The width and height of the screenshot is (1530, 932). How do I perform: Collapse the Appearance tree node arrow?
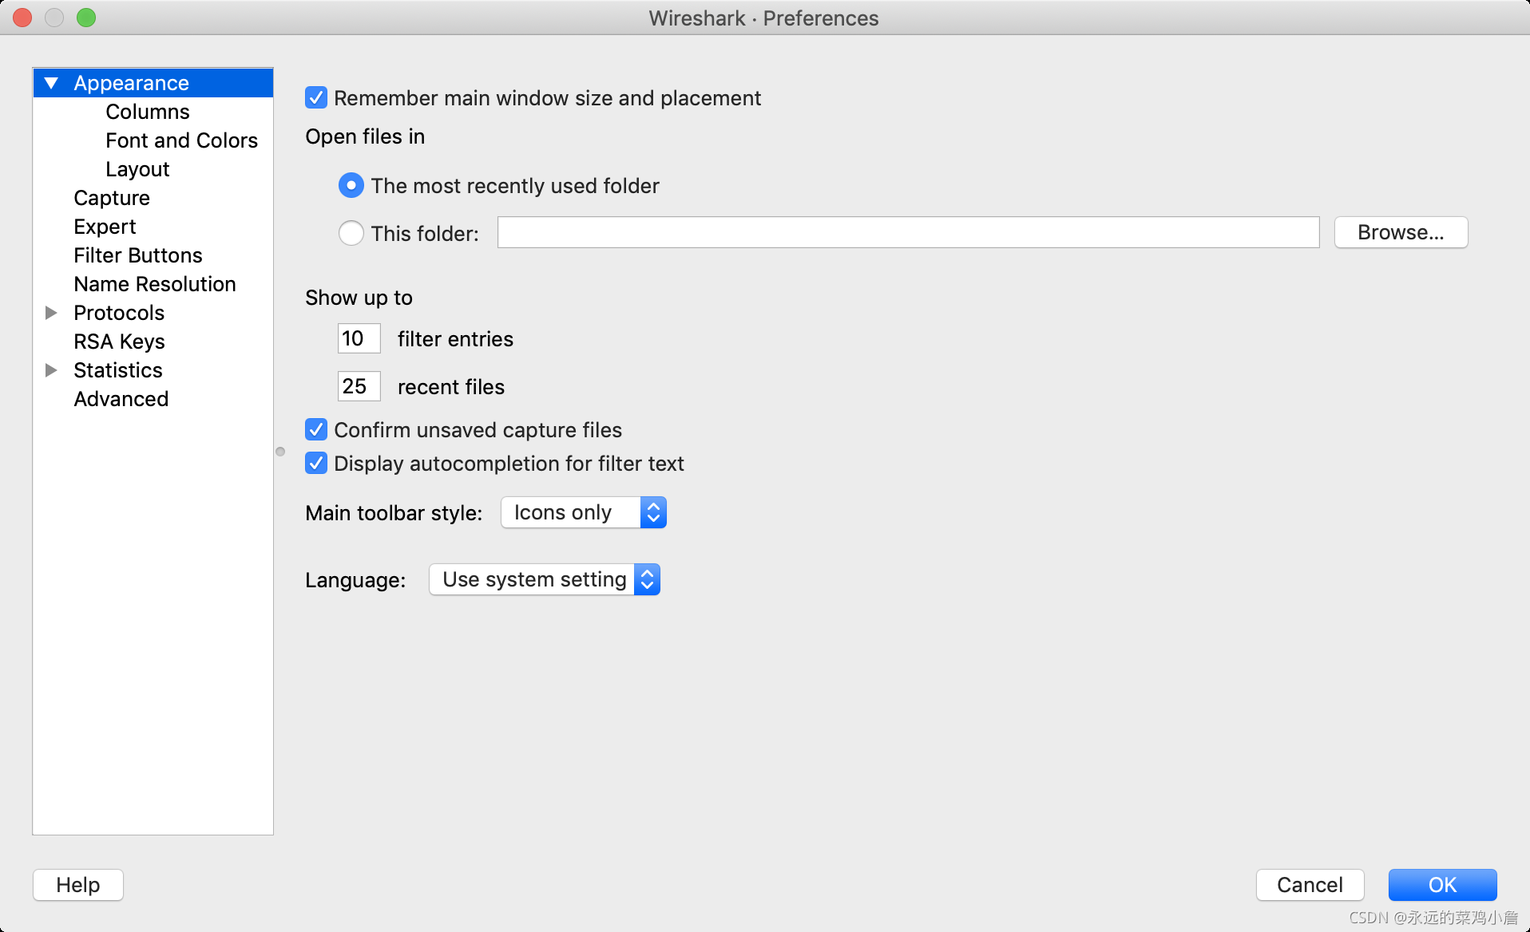(x=51, y=83)
